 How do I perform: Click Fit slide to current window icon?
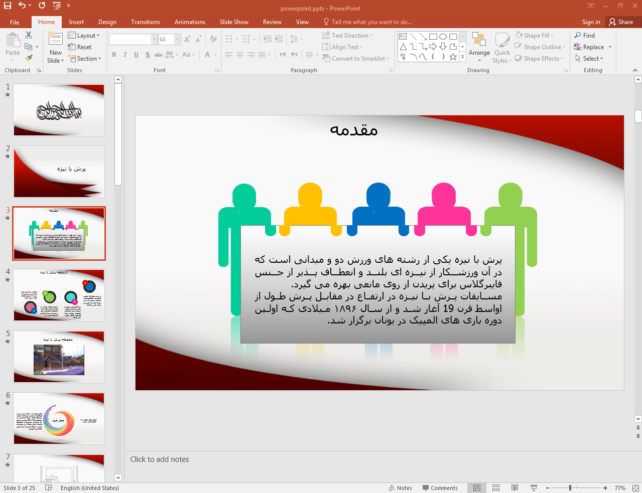tap(635, 487)
